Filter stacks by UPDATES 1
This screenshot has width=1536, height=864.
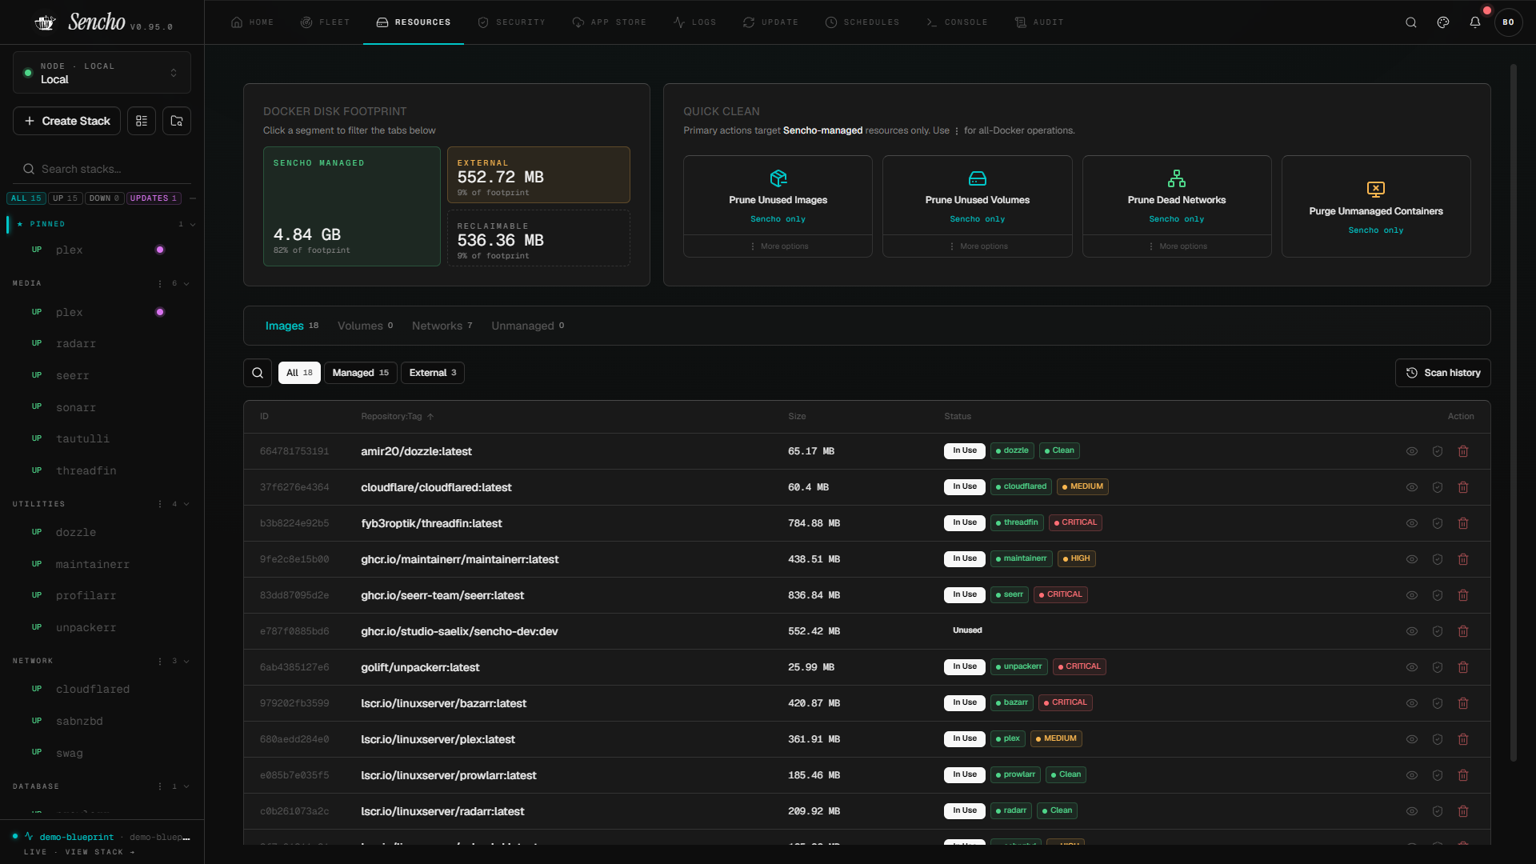[154, 198]
